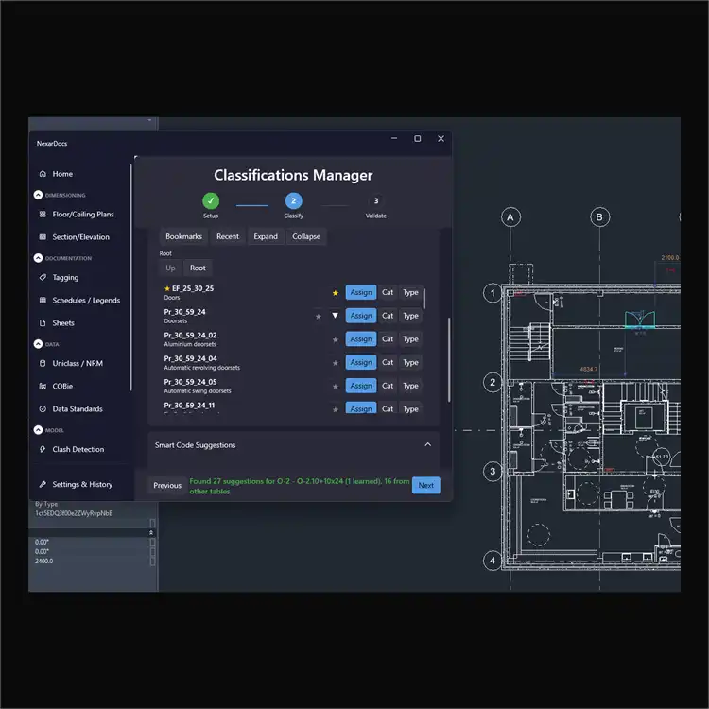Click Cat for Pr_30_59_24_02
This screenshot has height=709, width=709.
pyautogui.click(x=388, y=339)
